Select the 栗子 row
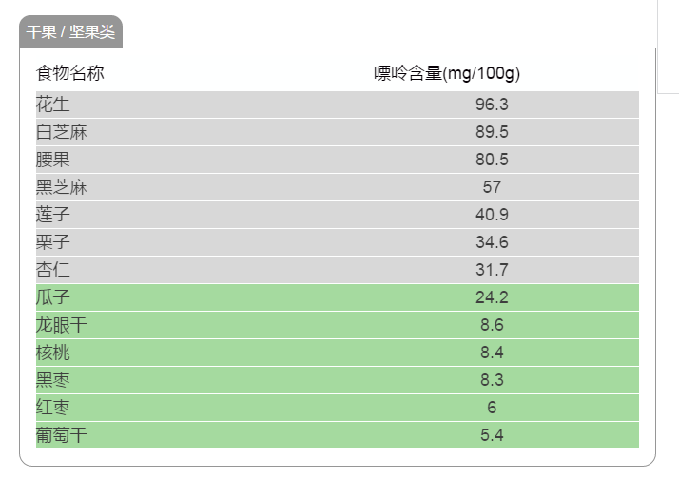Viewport: 679px width, 477px height. [x=338, y=242]
